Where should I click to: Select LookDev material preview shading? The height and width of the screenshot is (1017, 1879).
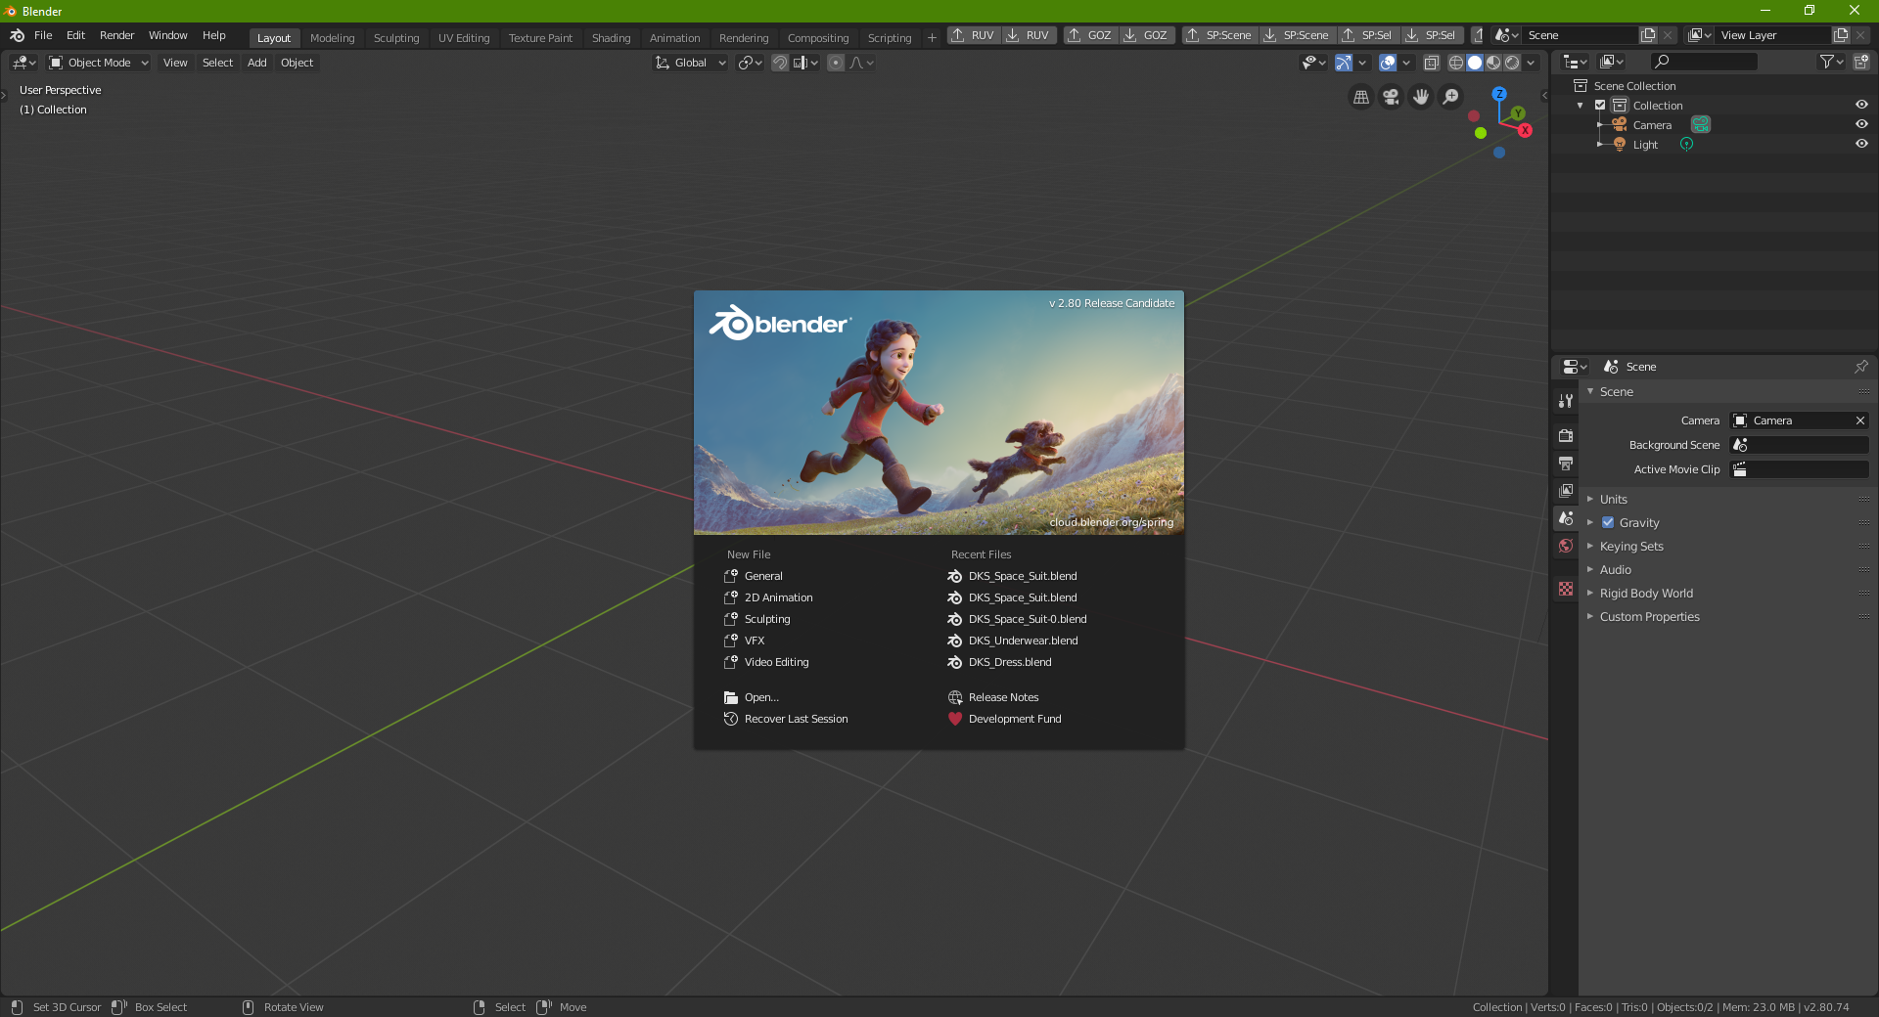click(1493, 63)
